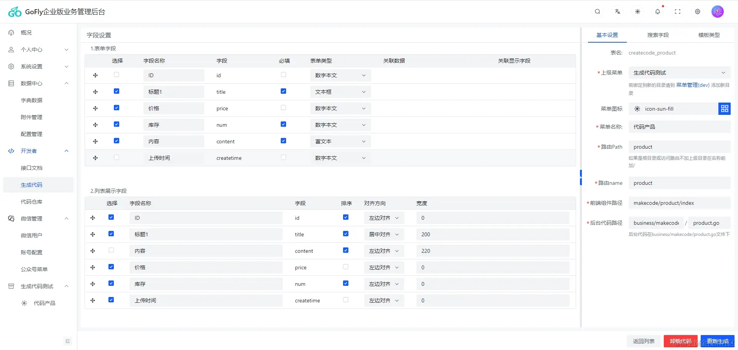The width and height of the screenshot is (738, 350).
Task: Open the 表单类型 dropdown for 内容 (富文本)
Action: point(340,141)
